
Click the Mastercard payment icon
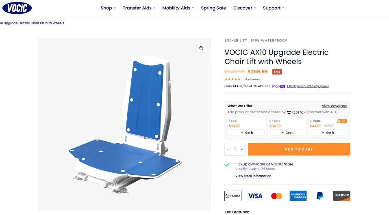point(276,196)
